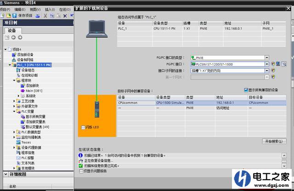Screen dimensions: 294x191
Task: Expand the 工艺对象 folder
Action: (14, 101)
